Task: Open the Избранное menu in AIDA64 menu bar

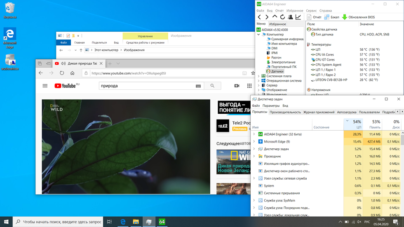Action: [x=295, y=11]
